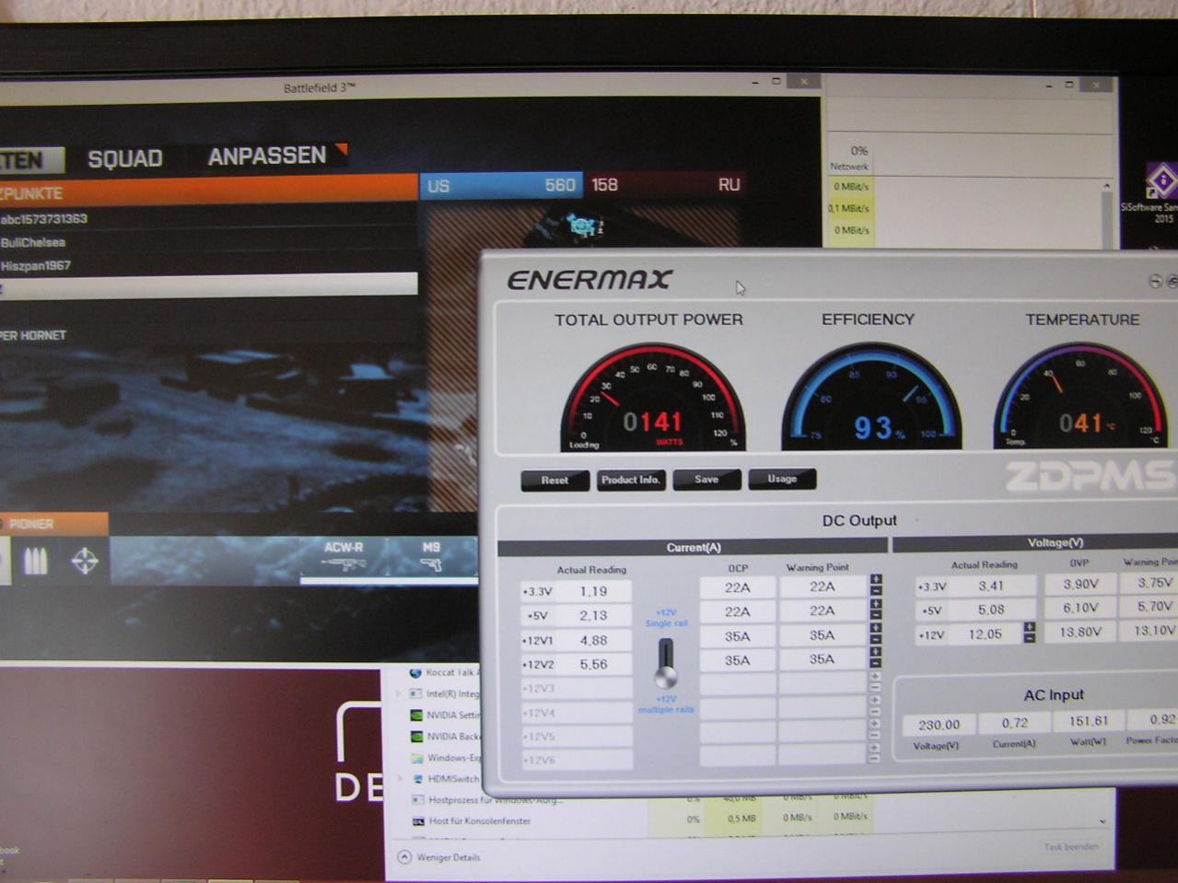1178x883 pixels.
Task: Decrease the +3.3V current warning point
Action: coord(875,591)
